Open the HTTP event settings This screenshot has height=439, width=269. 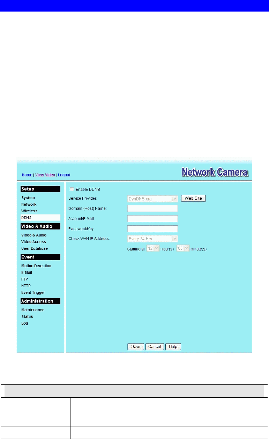tap(26, 286)
